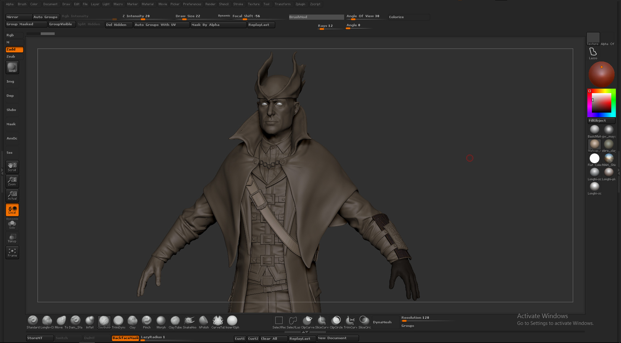Select the SliceCurve brush
The image size is (621, 343).
(321, 322)
